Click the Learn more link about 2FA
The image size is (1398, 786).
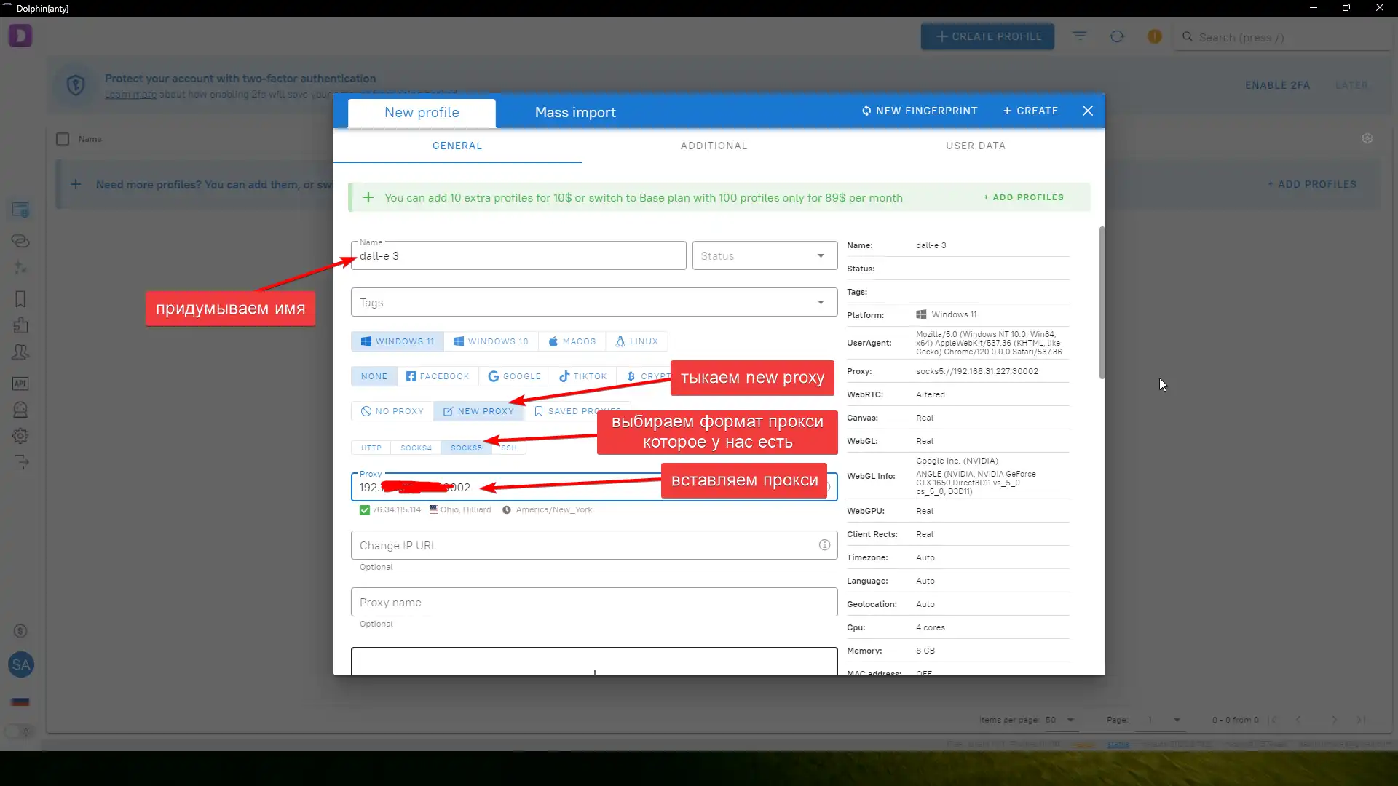pyautogui.click(x=130, y=94)
